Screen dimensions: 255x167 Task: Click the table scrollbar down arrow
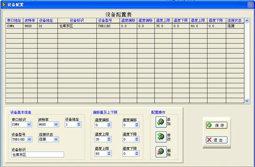point(247,101)
